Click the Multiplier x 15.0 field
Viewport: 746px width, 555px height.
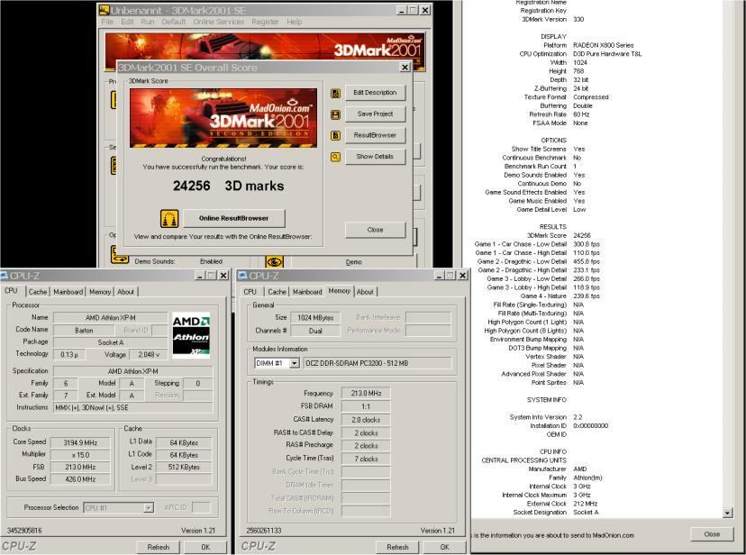(80, 455)
